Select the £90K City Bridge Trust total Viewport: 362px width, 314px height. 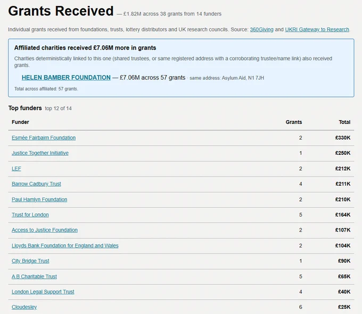[344, 261]
